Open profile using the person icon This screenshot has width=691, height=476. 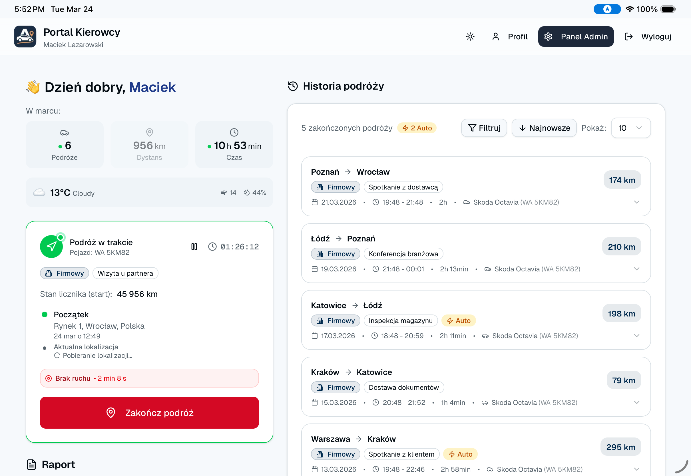coord(496,37)
